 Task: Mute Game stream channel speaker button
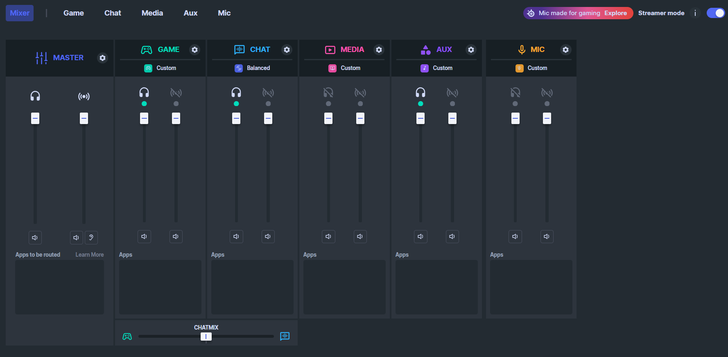176,236
